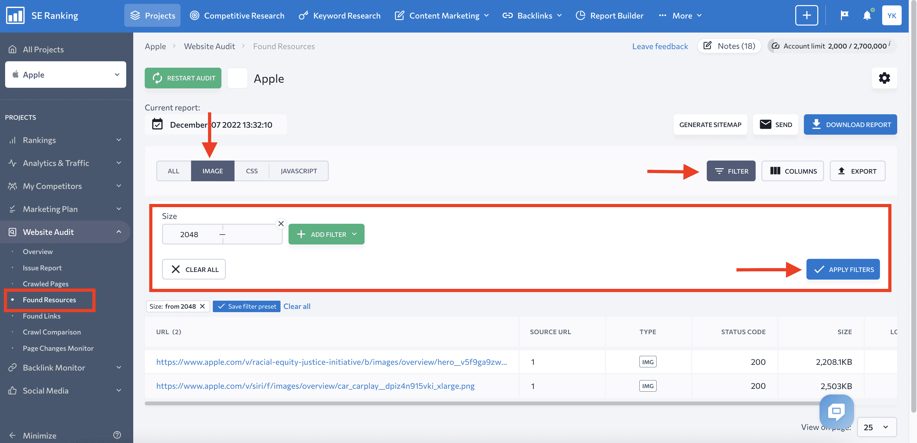917x443 pixels.
Task: Toggle the Filter panel button
Action: point(731,171)
